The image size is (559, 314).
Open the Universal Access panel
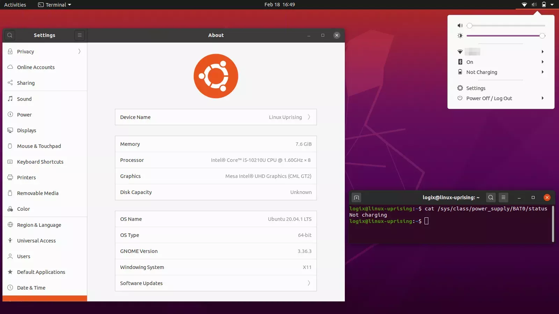(x=45, y=240)
